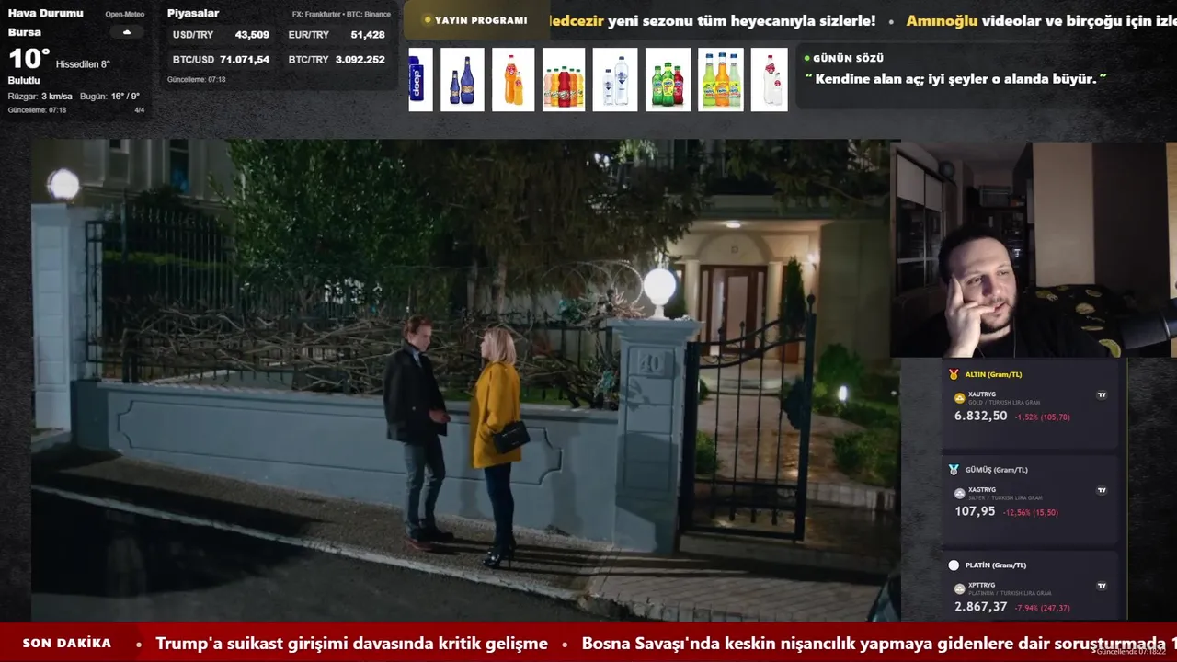
Task: Select the five assorted soda bottles thumbnail
Action: (x=564, y=80)
